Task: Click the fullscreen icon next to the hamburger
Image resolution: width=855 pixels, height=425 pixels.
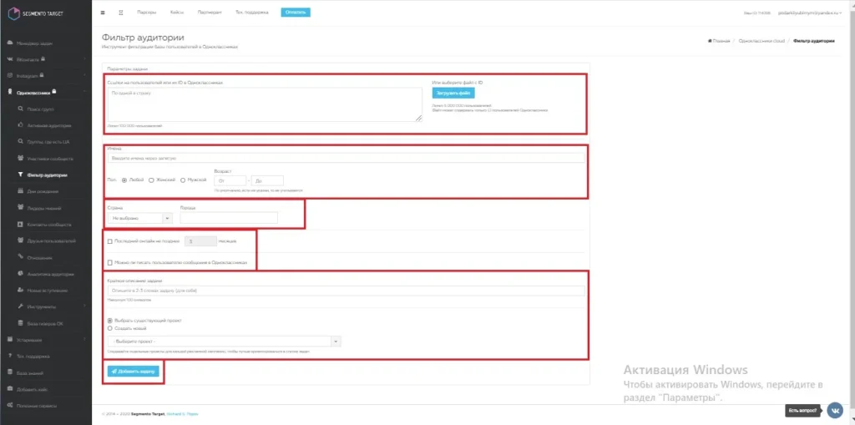Action: pos(121,12)
